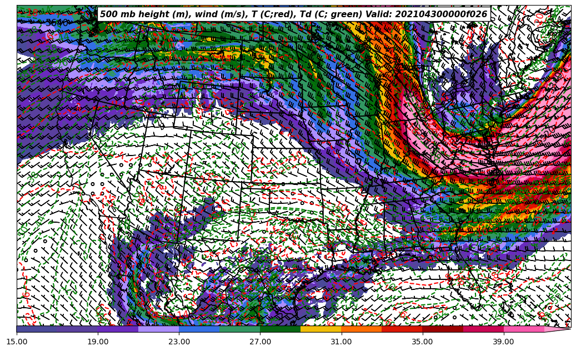
Task: Select the dark green colorbar segment
Action: point(280,329)
